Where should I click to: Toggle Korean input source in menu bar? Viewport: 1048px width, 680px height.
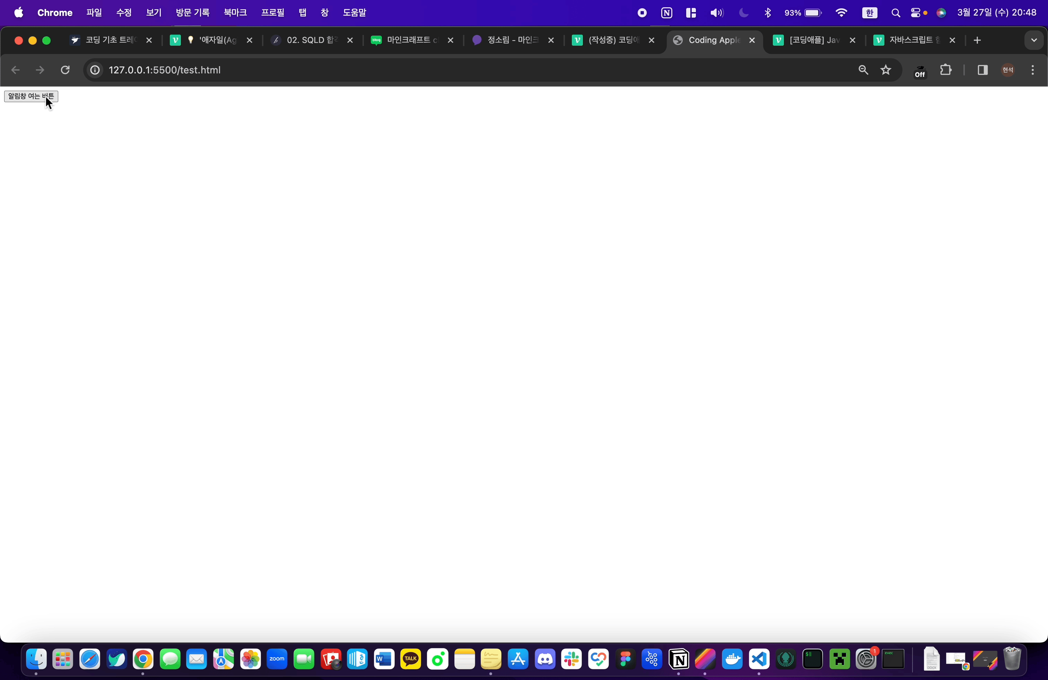point(869,13)
